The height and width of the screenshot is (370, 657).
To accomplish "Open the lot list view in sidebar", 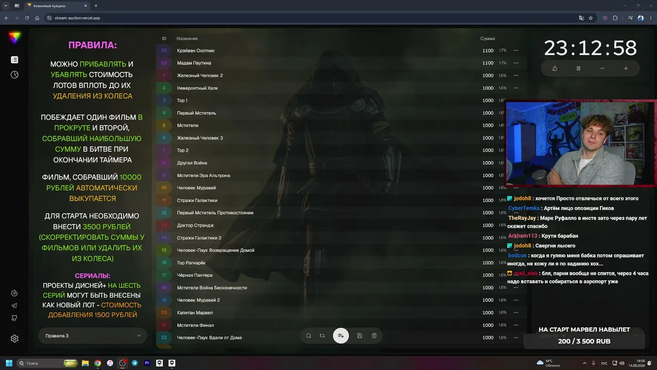I will (14, 60).
